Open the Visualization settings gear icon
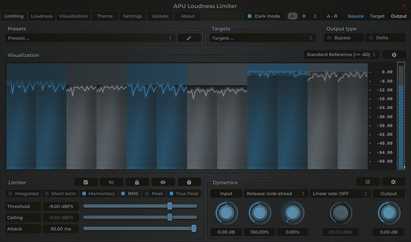 coord(394,54)
